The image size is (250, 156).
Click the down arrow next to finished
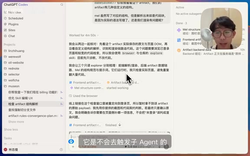(x=120, y=125)
